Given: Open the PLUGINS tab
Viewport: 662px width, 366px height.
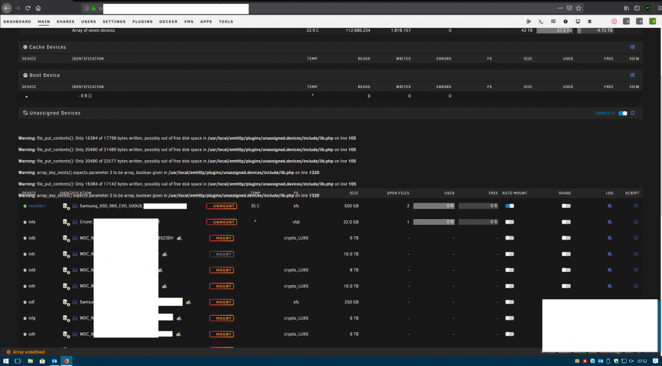Looking at the screenshot, I should coord(143,22).
